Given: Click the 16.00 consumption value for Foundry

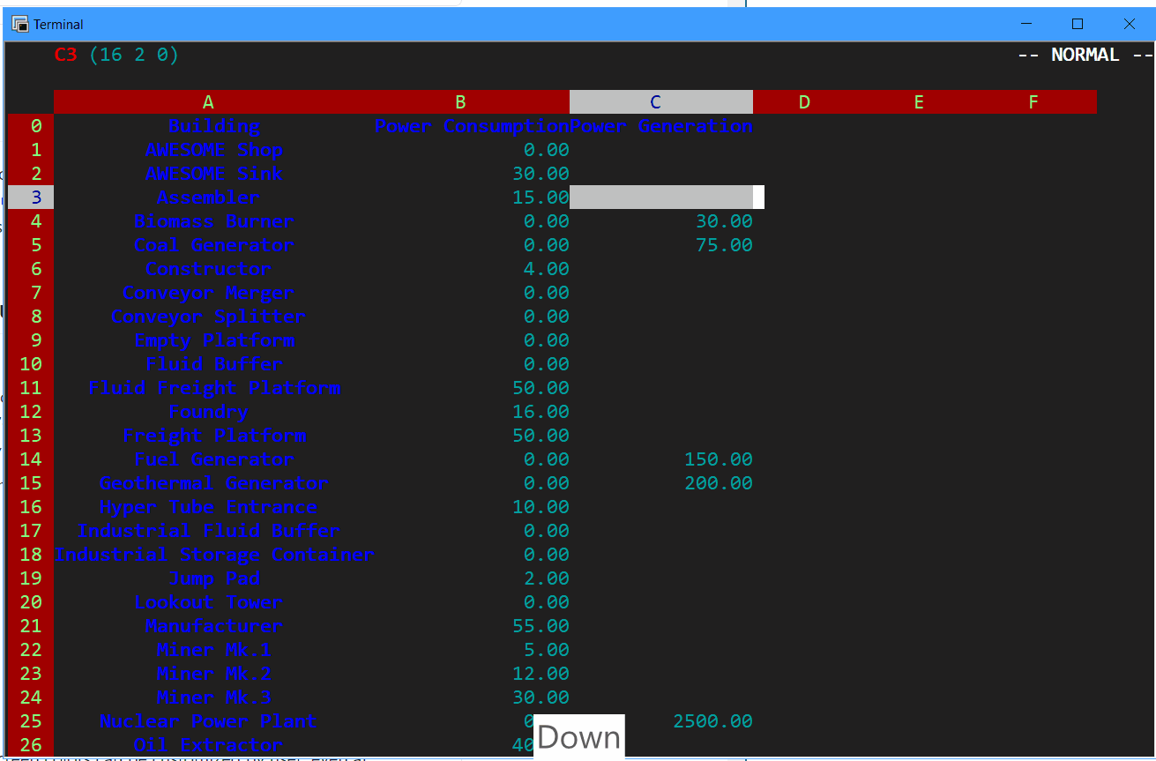Looking at the screenshot, I should (x=541, y=412).
